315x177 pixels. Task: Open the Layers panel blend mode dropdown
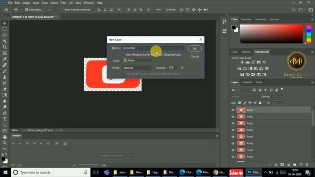[245, 96]
